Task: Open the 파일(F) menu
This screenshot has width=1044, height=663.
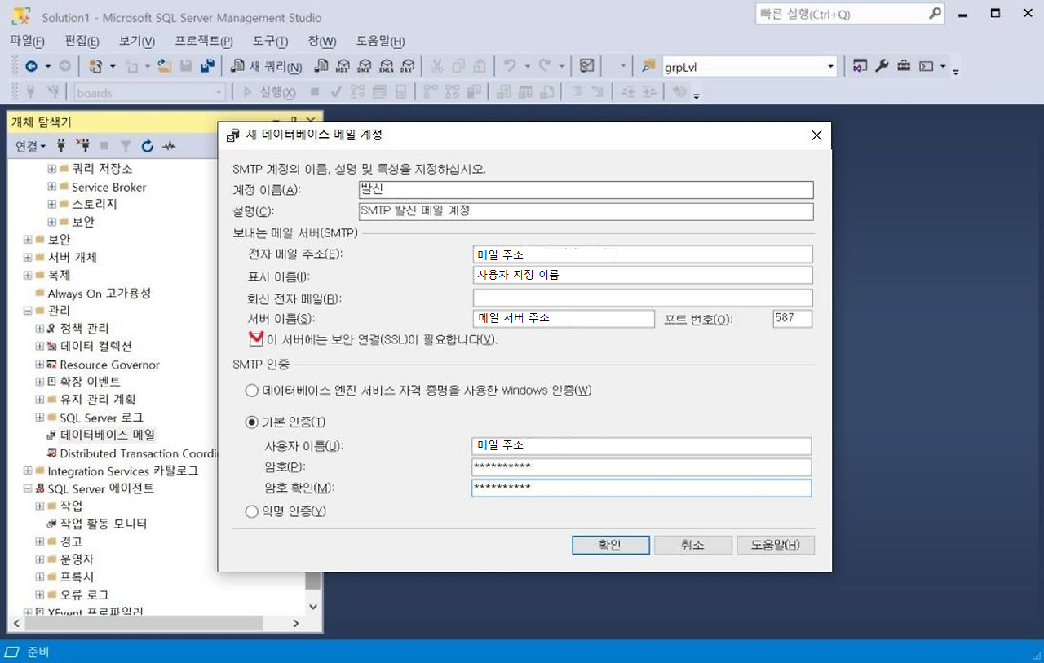Action: click(27, 41)
